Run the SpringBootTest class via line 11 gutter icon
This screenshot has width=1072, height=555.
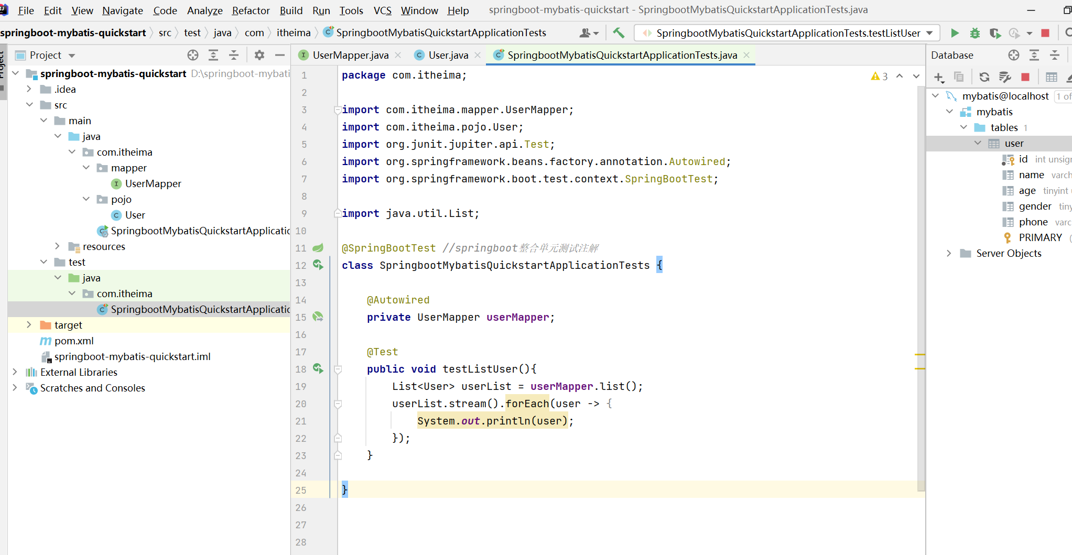point(319,248)
